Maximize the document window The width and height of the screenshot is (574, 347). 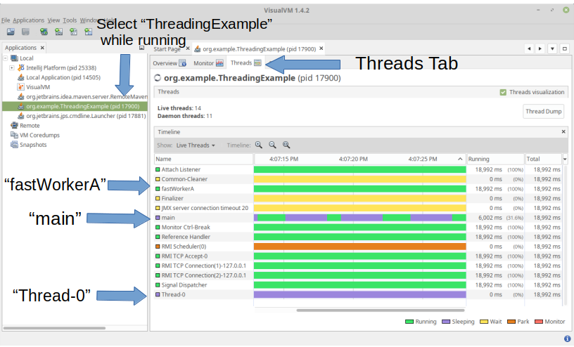564,48
